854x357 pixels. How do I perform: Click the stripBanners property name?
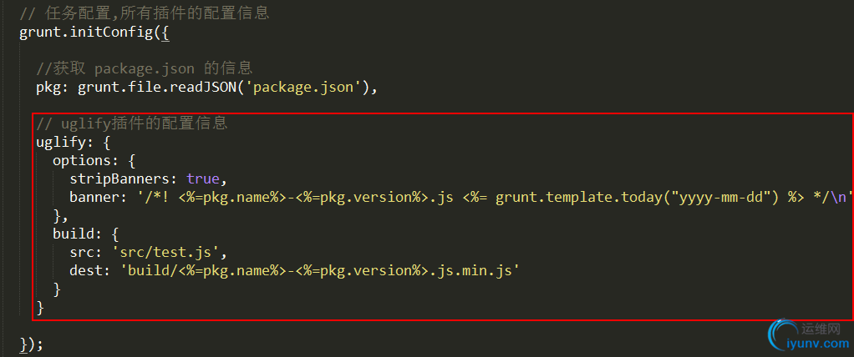coord(123,178)
